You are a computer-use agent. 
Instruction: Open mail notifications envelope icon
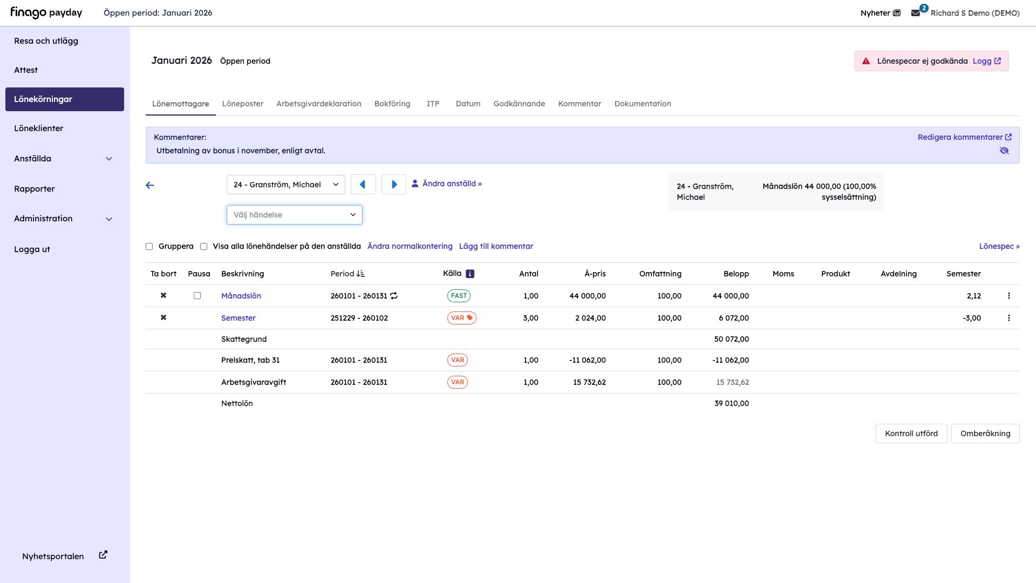(916, 13)
